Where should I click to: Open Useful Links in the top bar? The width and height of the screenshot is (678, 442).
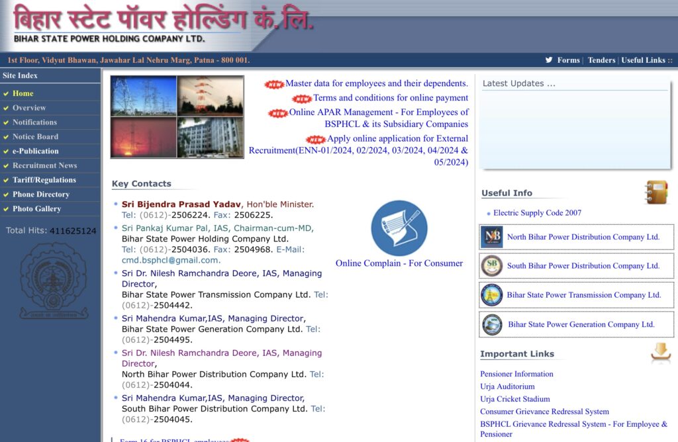[x=643, y=60]
